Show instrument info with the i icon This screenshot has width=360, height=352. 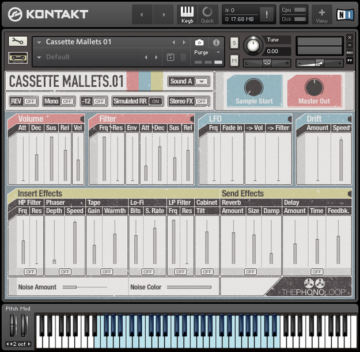216,43
